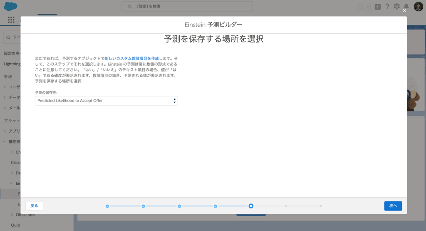Screen dimensions: 426x231
Task: Click the search magnifier icon in header
Action: (130, 7)
